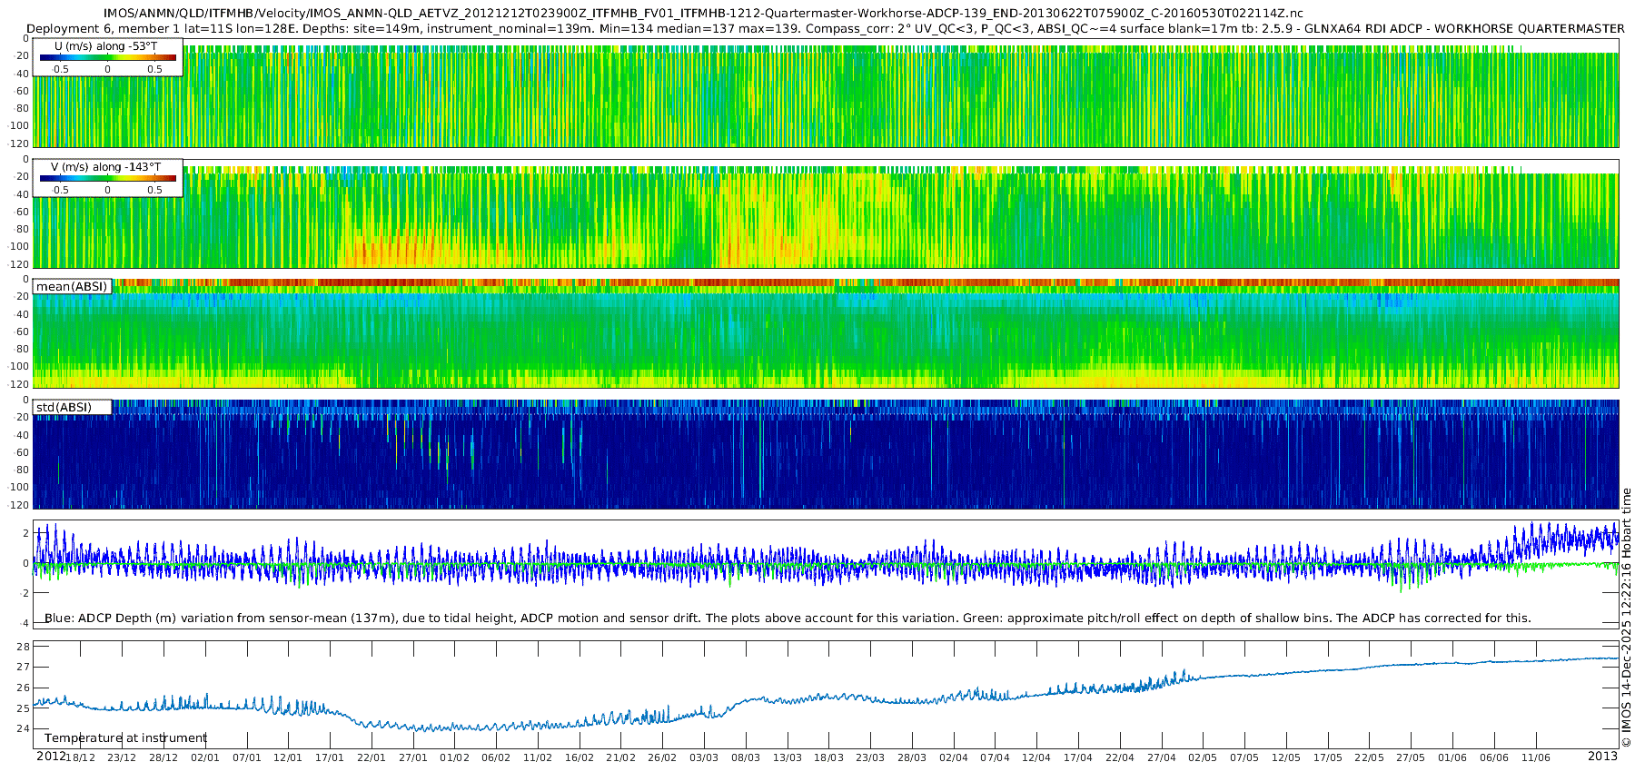Click the blue ADCP Depth variation caption

coord(787,619)
